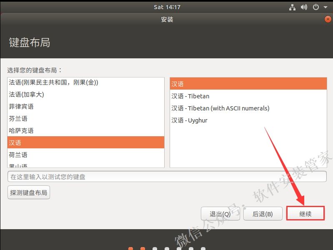This screenshot has width=333, height=250.
Task: Choose the 汉语 - Uyghur variant
Action: 248,120
